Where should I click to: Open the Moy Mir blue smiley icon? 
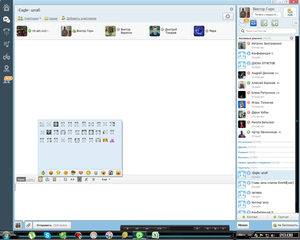tap(253, 23)
